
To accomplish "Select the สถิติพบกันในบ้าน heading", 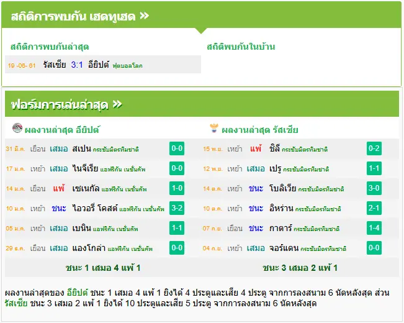I will (241, 47).
